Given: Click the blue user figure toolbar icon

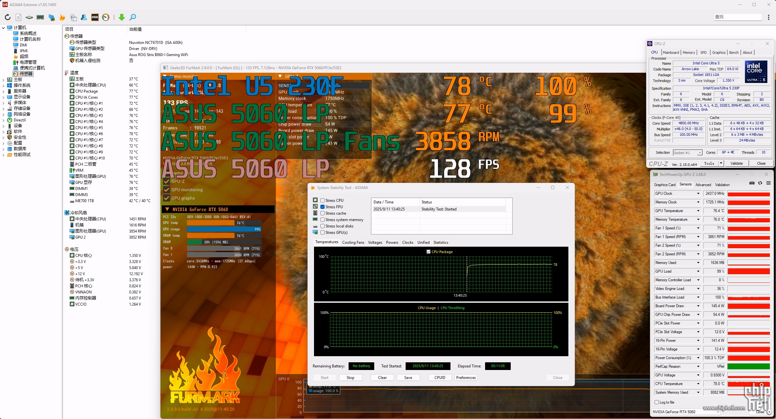Looking at the screenshot, I should pyautogui.click(x=84, y=17).
